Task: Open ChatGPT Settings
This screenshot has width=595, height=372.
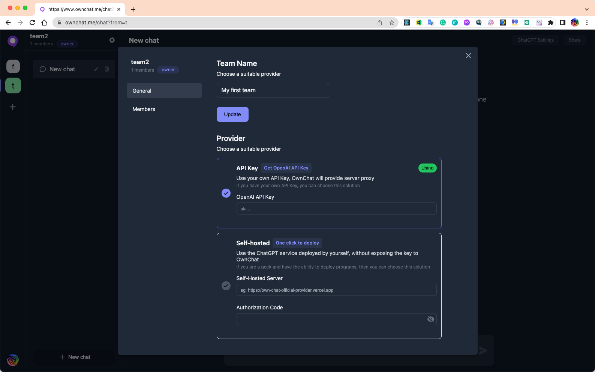Action: pyautogui.click(x=535, y=40)
